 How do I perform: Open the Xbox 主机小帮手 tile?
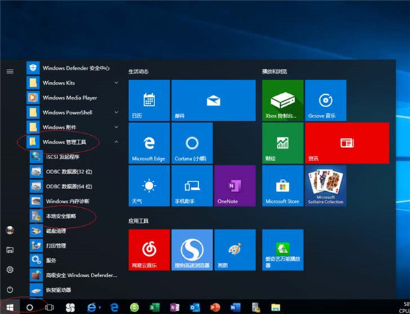(283, 100)
